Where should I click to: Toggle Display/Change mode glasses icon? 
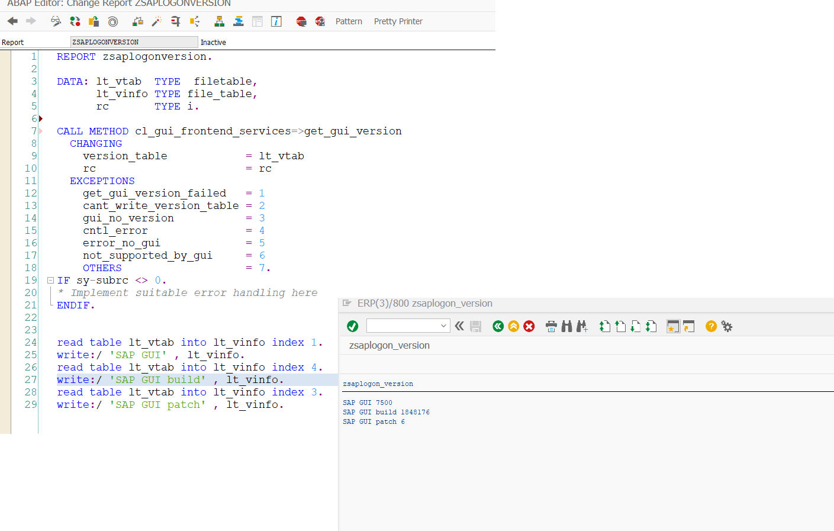pyautogui.click(x=56, y=21)
